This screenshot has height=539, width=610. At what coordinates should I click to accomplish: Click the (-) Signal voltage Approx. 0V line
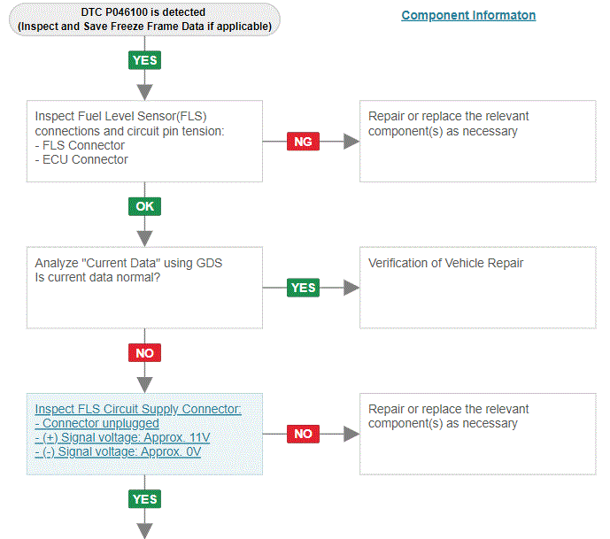pyautogui.click(x=118, y=452)
